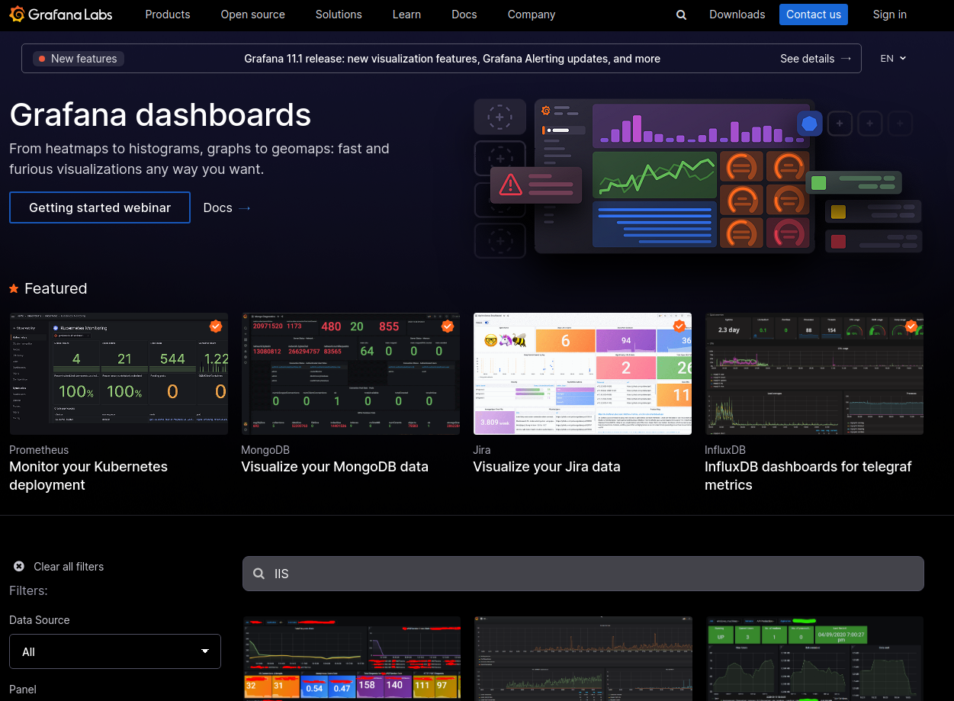Click the Clear all filters link
The width and height of the screenshot is (954, 701).
pos(69,566)
